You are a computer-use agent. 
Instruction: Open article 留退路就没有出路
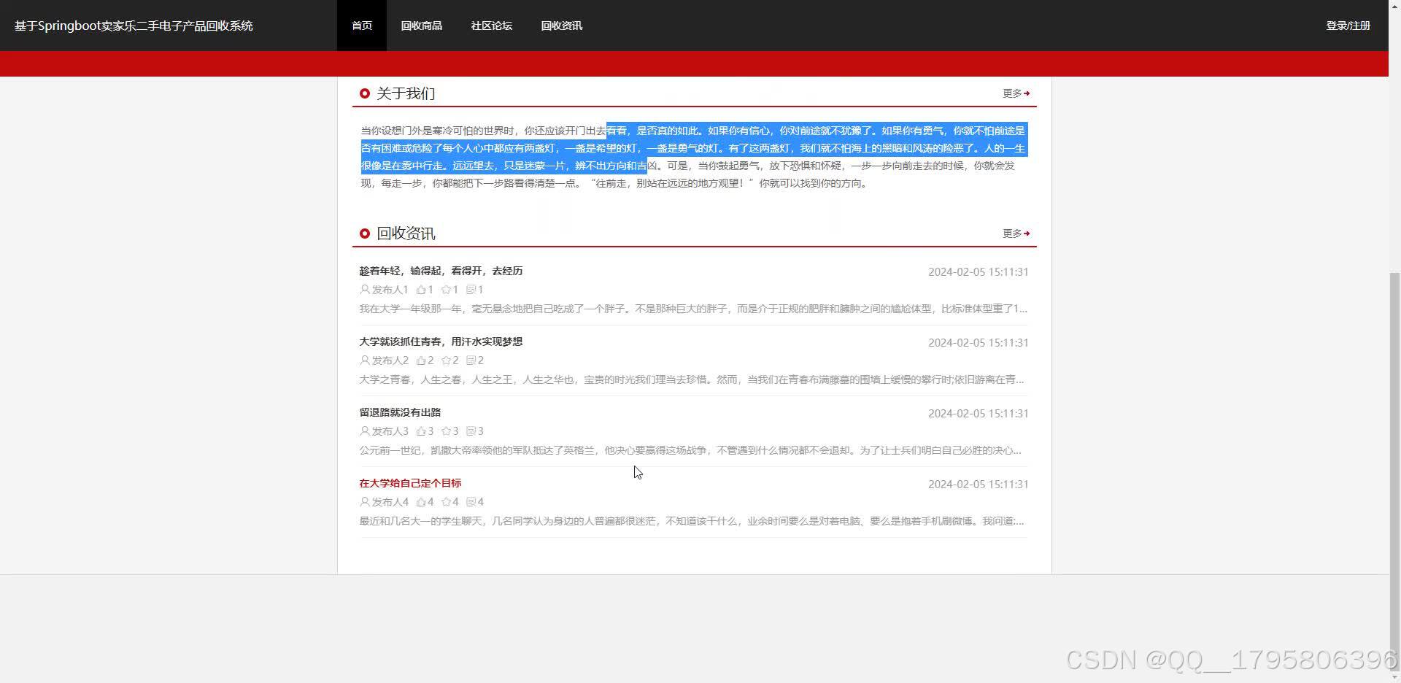(x=400, y=412)
